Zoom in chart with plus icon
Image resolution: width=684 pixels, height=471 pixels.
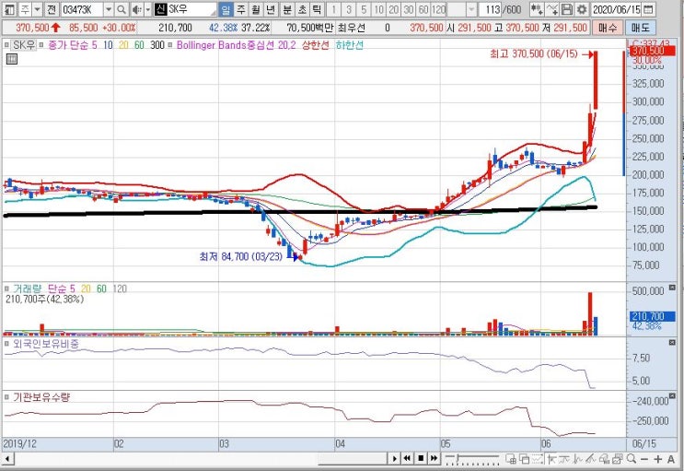658,459
